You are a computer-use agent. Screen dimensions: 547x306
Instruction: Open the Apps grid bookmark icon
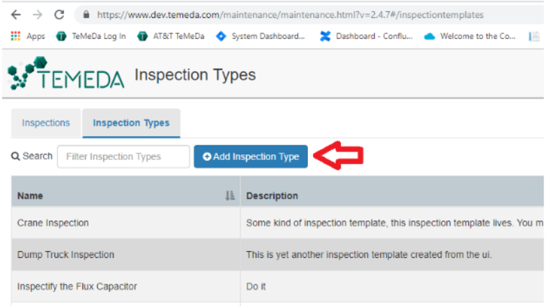pos(15,36)
